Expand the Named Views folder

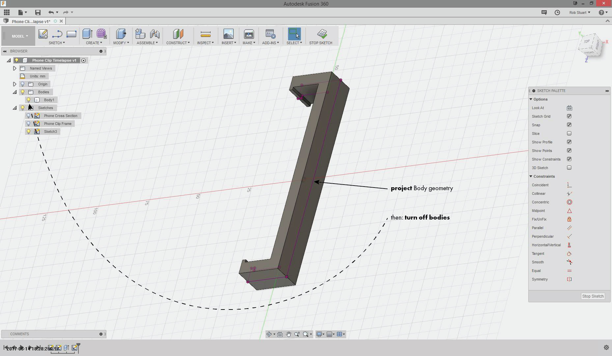pyautogui.click(x=14, y=68)
